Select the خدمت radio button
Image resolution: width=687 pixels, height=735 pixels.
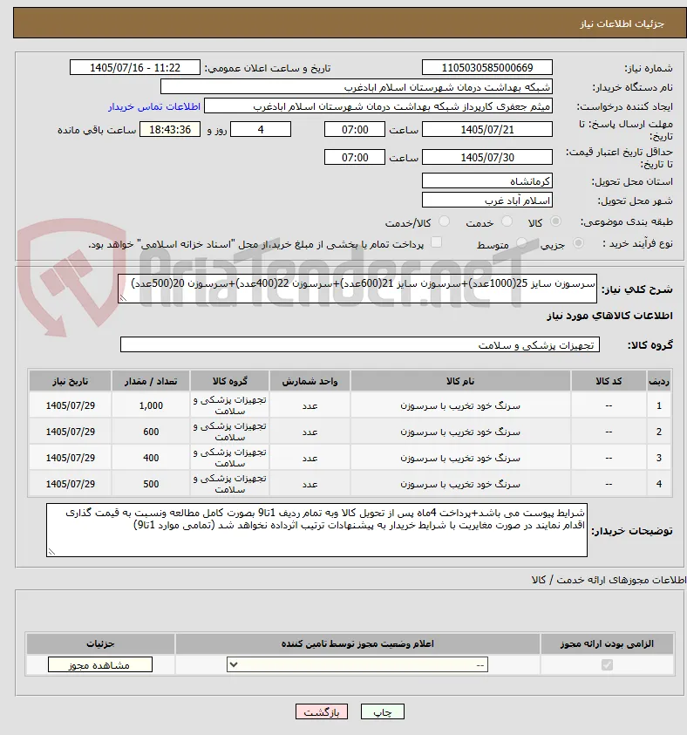[507, 221]
